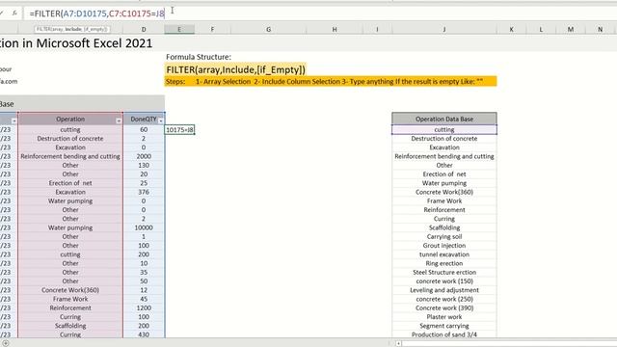Select column D header
Screen dimensions: 617x347
point(144,30)
